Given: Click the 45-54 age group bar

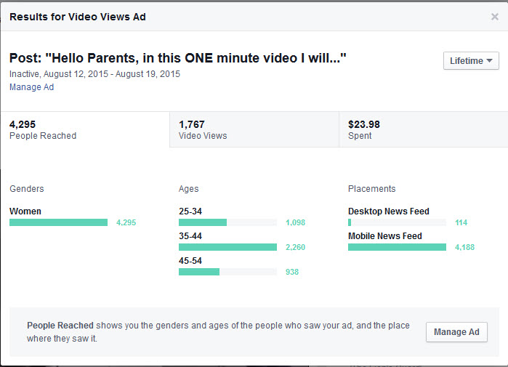Looking at the screenshot, I should click(227, 272).
